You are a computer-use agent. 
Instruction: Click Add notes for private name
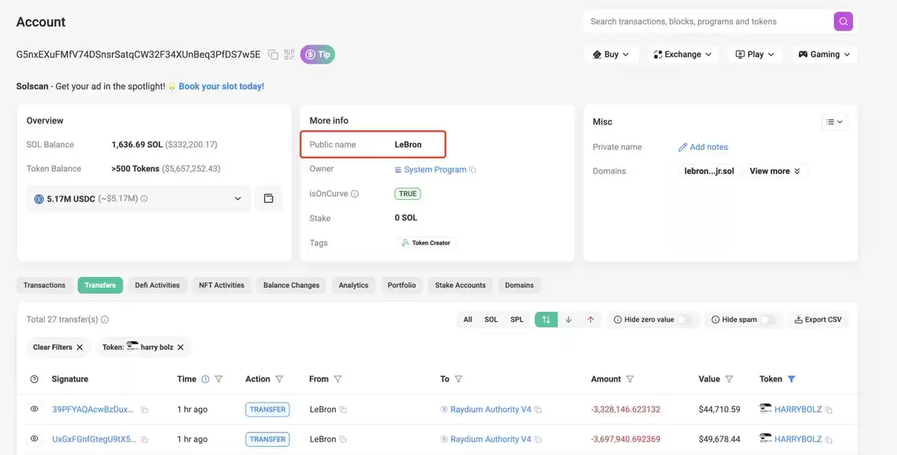[x=703, y=147]
